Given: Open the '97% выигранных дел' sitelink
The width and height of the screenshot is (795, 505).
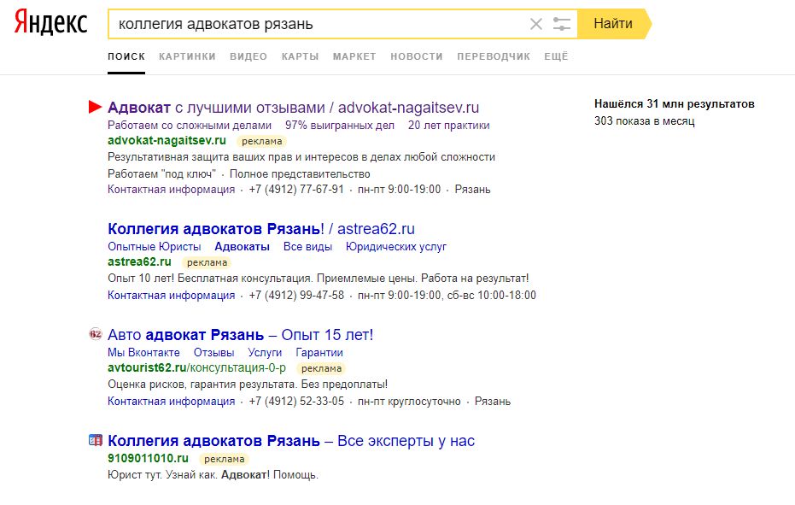Looking at the screenshot, I should click(x=340, y=126).
